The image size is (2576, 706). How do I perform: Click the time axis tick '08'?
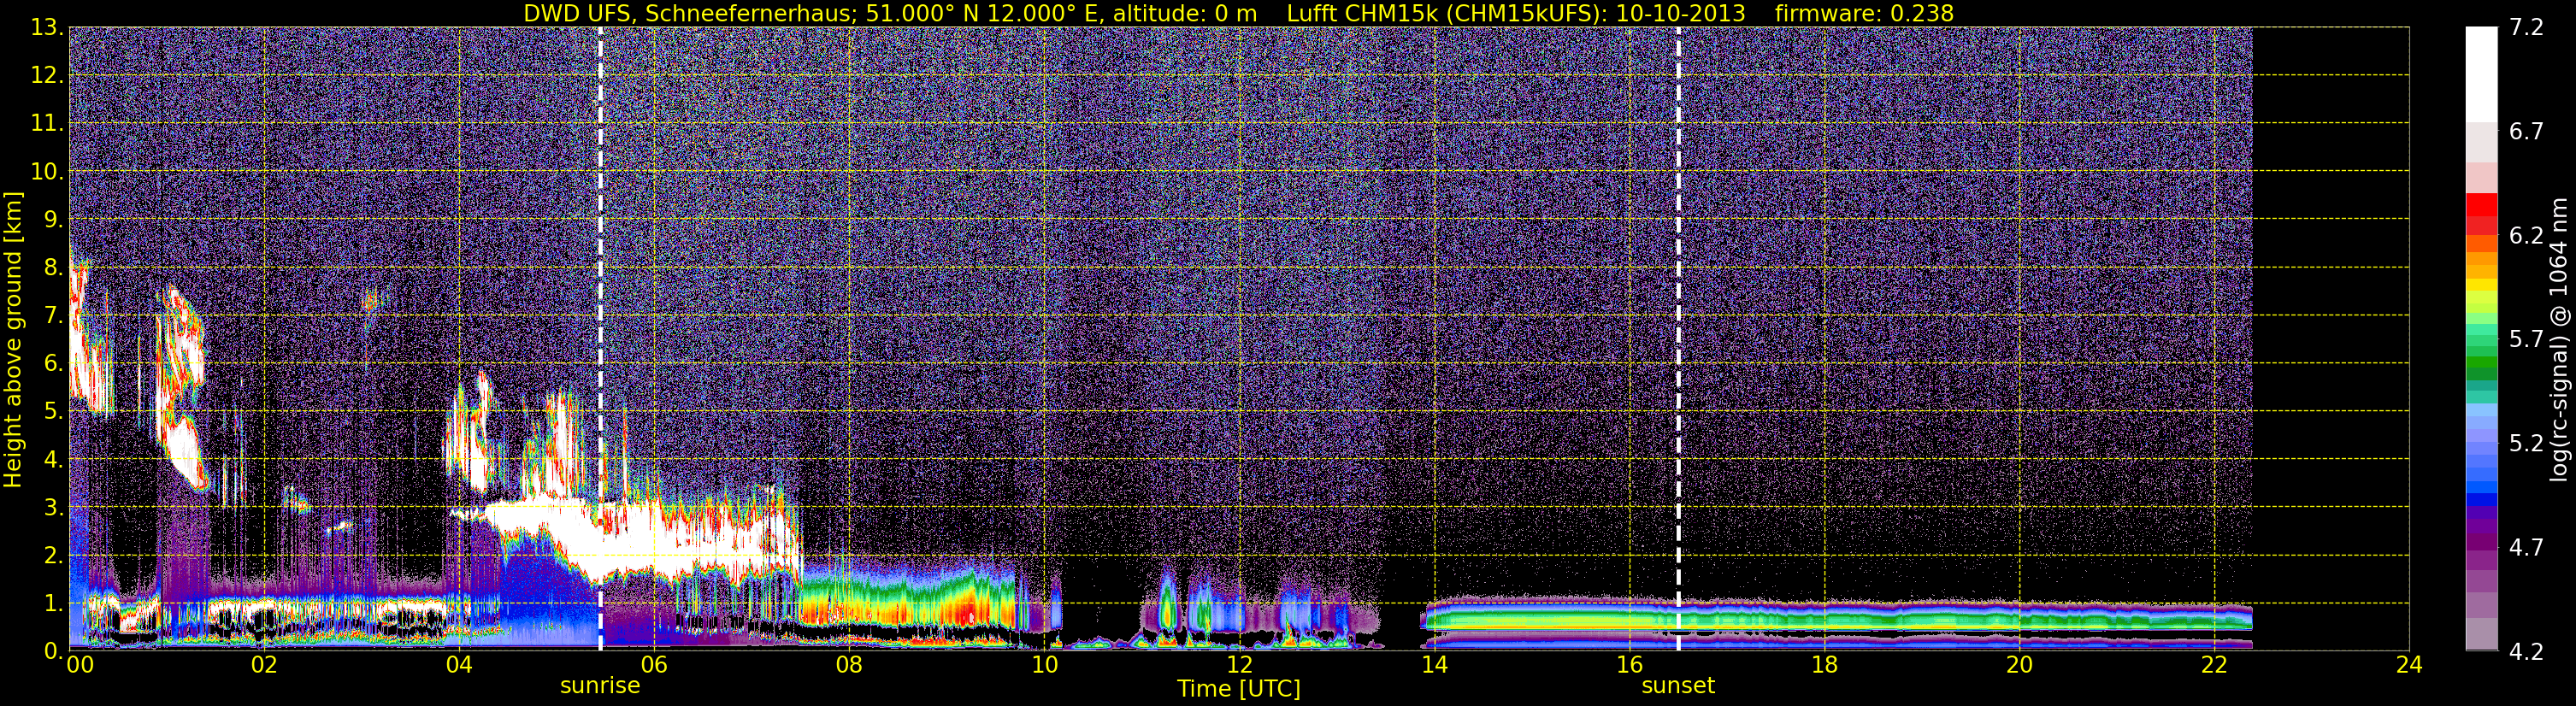(x=848, y=665)
